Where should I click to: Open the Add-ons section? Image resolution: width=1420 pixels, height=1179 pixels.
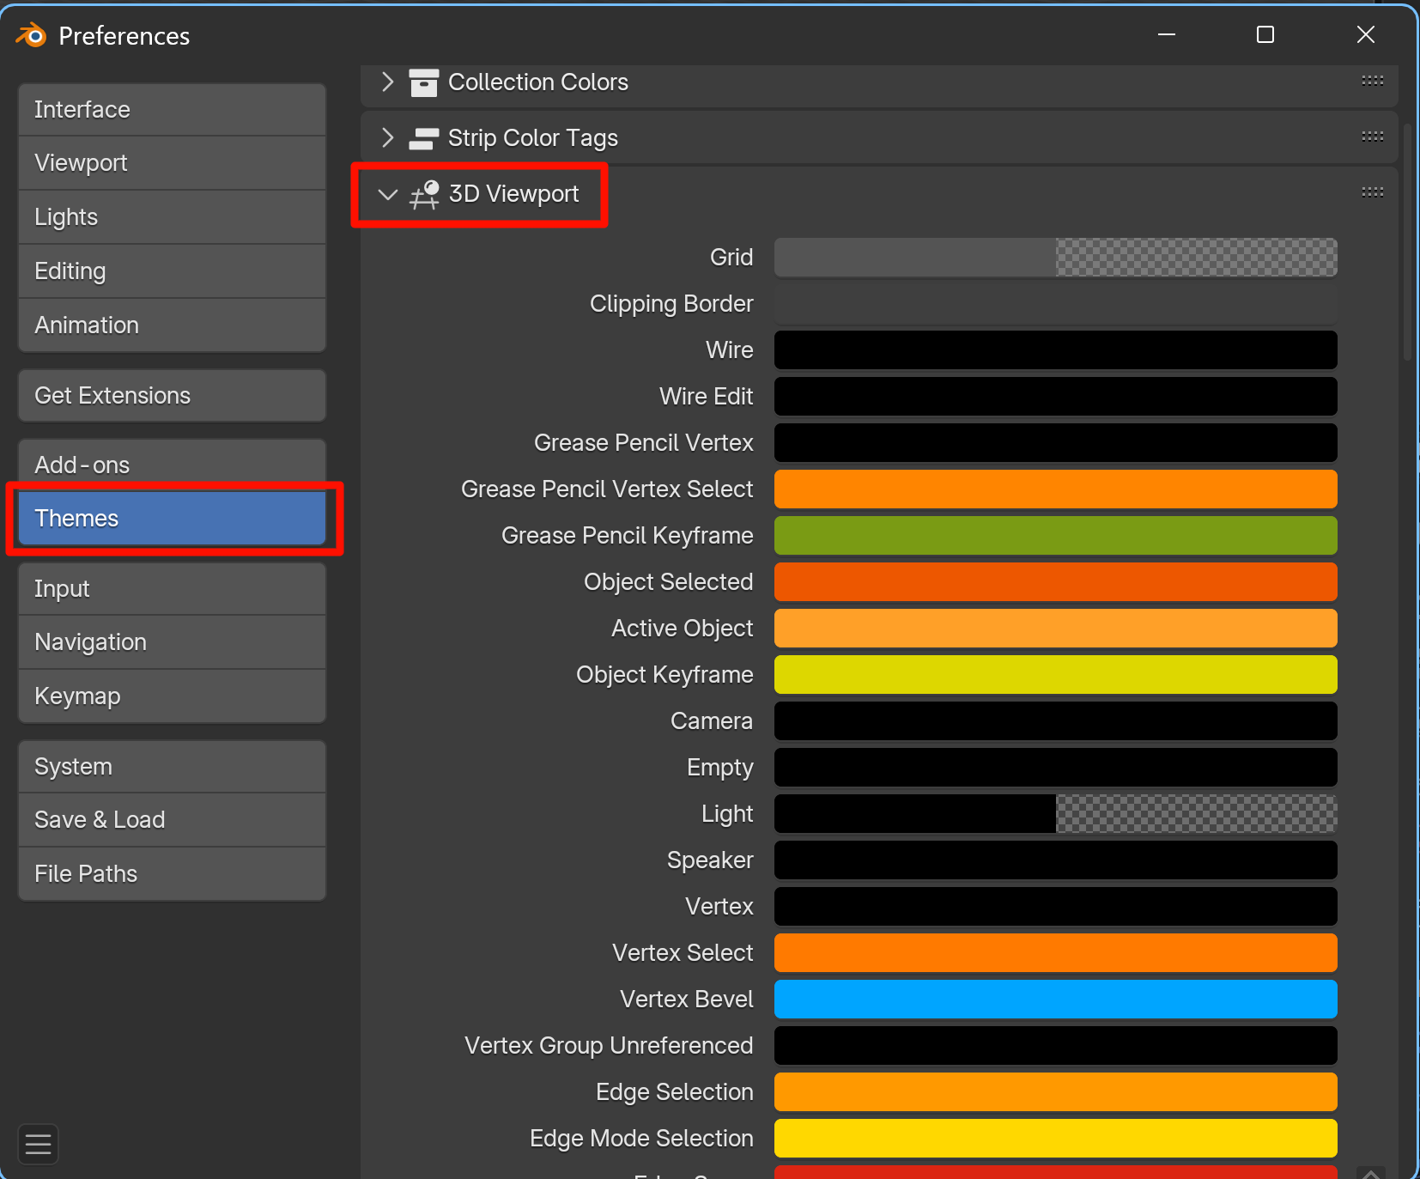pyautogui.click(x=172, y=465)
